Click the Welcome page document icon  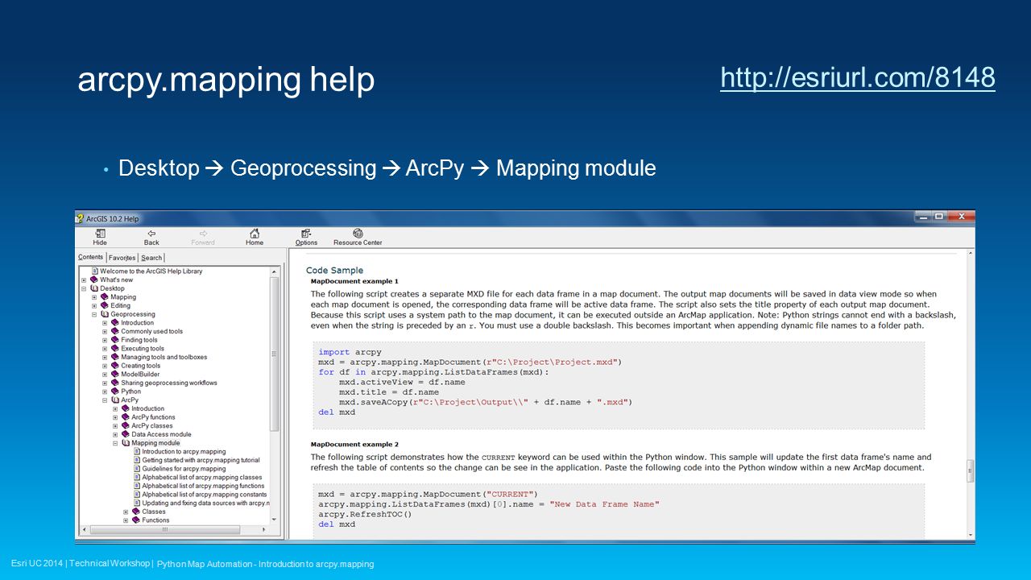[x=95, y=271]
